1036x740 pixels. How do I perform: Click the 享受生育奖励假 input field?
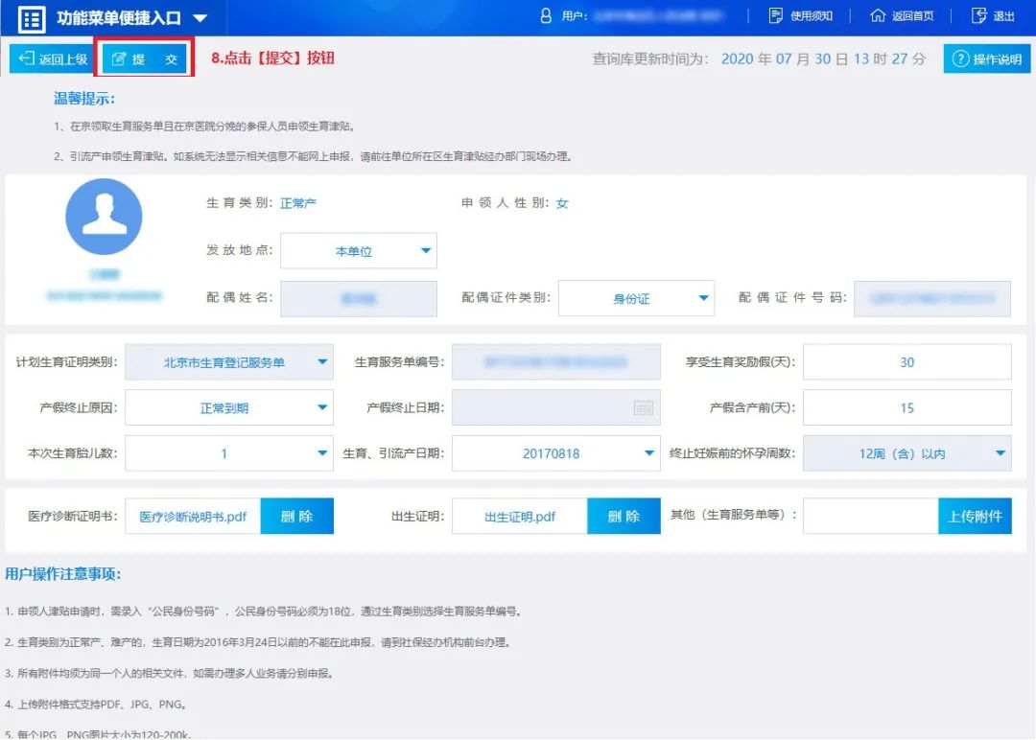pyautogui.click(x=906, y=362)
